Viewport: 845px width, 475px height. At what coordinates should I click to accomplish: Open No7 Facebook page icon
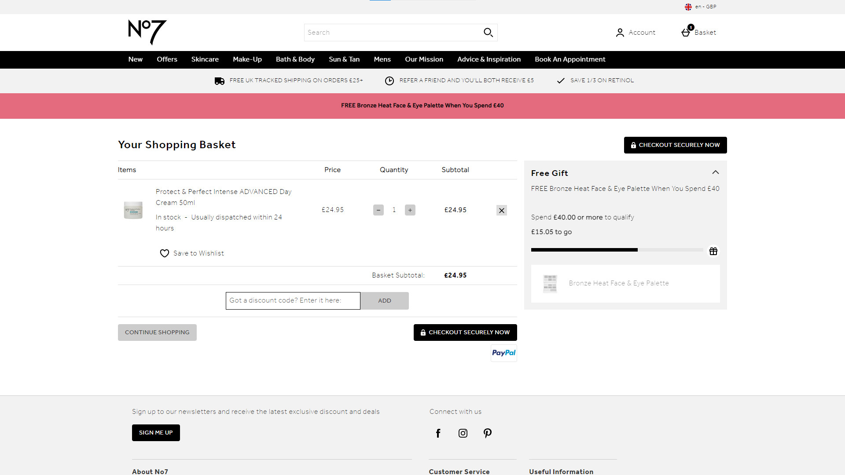pyautogui.click(x=438, y=433)
